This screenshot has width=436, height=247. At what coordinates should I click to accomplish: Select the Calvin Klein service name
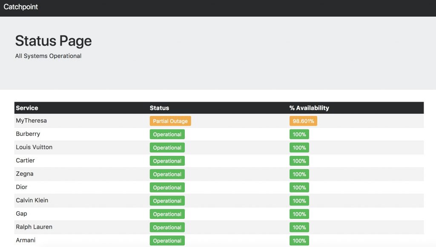coord(32,200)
